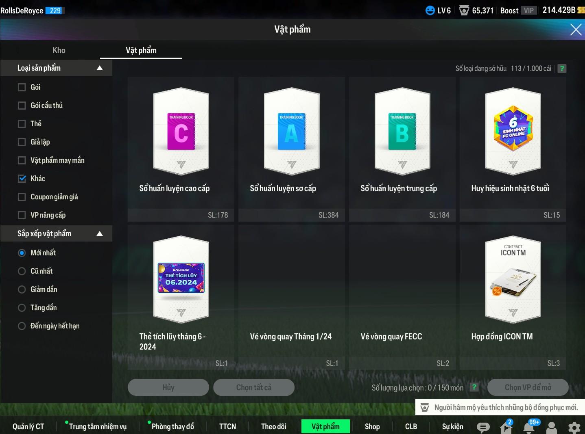Open Shop from the bottom menu

[x=372, y=426]
